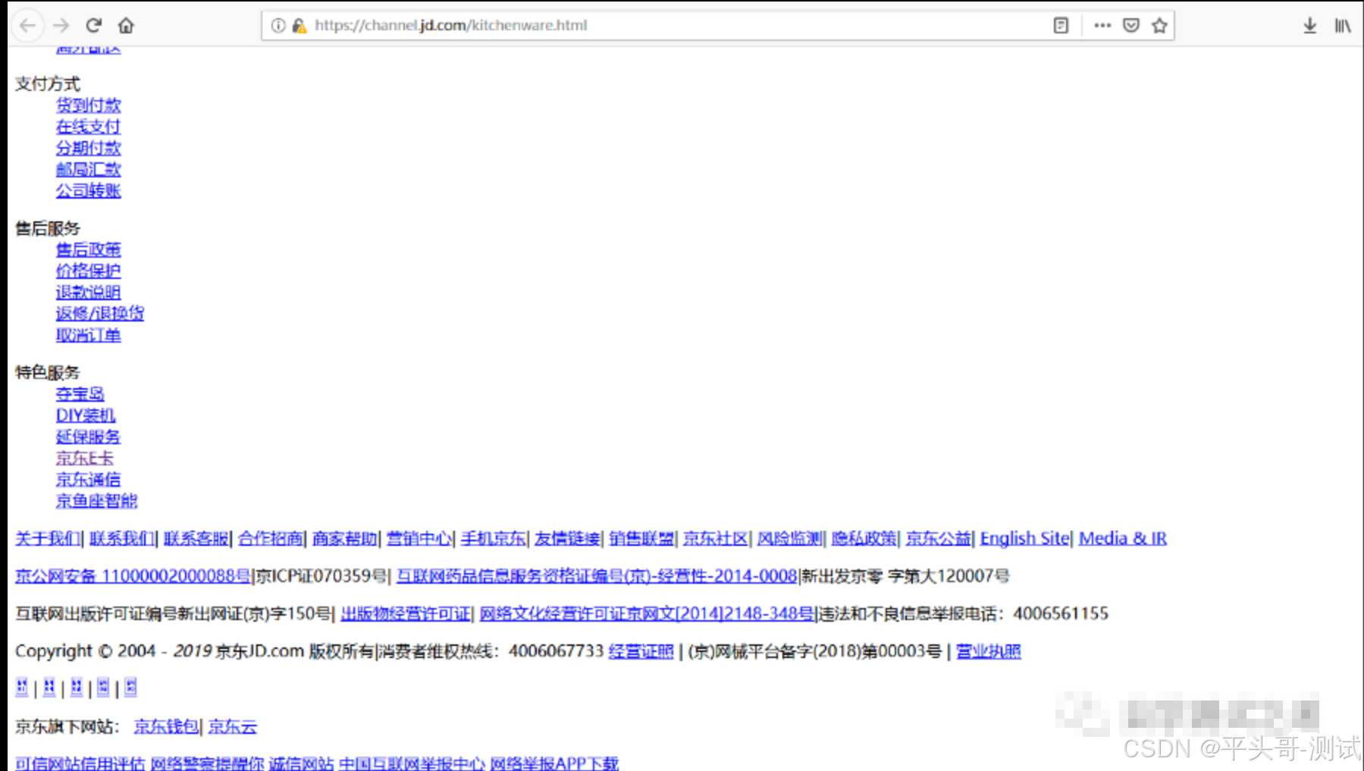
Task: Open the 网络文化经营许可证 link
Action: pos(648,613)
